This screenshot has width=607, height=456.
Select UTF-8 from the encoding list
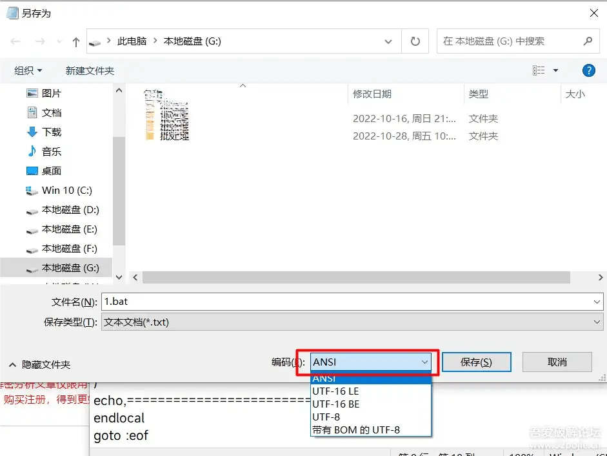pos(327,417)
